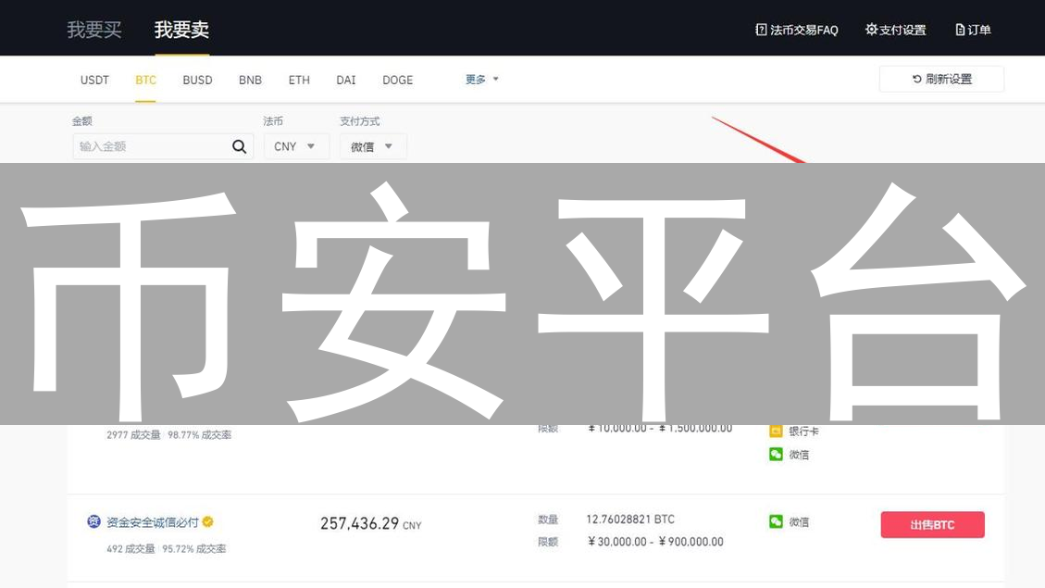Select the BTC coin tab
This screenshot has height=588, width=1045.
[145, 80]
